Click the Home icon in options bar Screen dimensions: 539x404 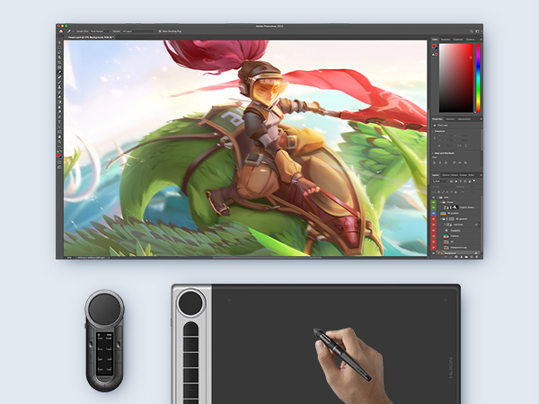[x=60, y=30]
